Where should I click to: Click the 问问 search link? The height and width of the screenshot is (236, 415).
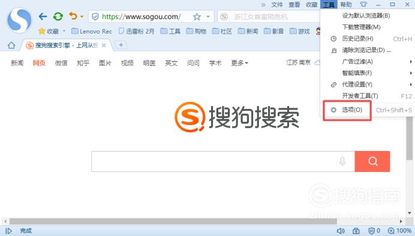tap(193, 63)
